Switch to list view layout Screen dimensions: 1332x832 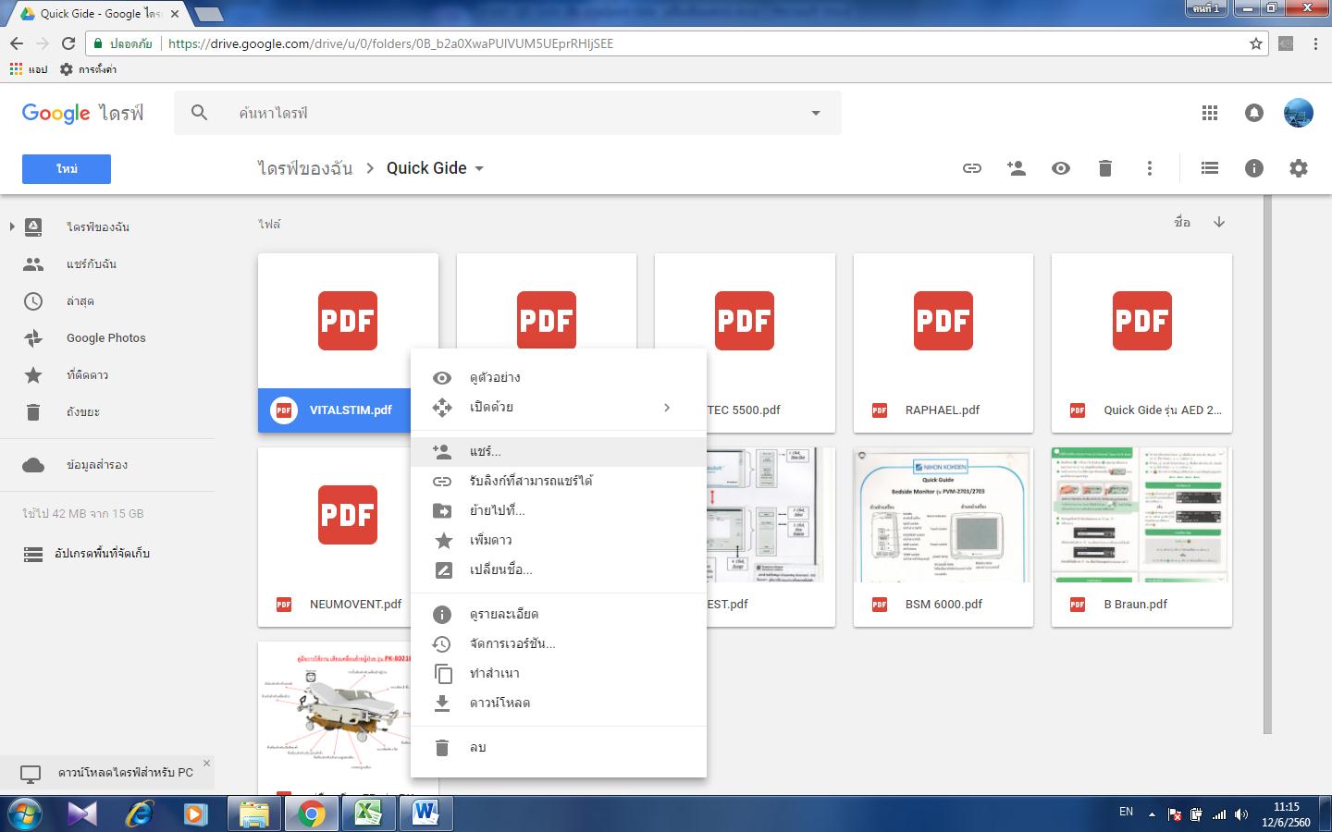coord(1209,168)
